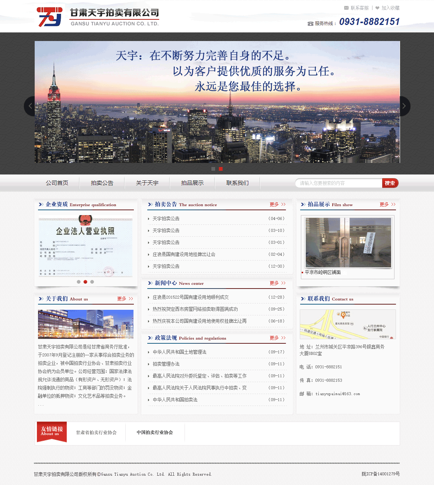Viewport: 434px width, 485px height.
Task: Open 天宇拍卖公告 dated 12-30
Action: pyautogui.click(x=166, y=266)
